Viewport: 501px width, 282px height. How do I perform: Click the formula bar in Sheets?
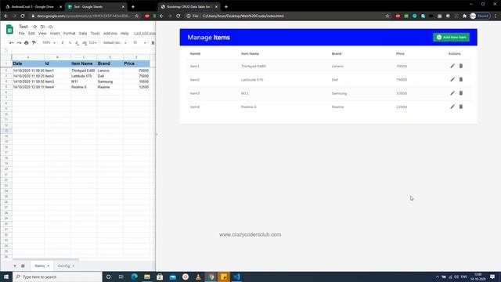83,50
